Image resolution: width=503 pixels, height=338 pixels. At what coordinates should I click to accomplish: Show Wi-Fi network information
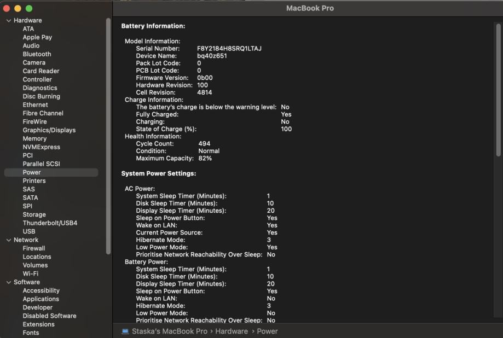pos(31,273)
